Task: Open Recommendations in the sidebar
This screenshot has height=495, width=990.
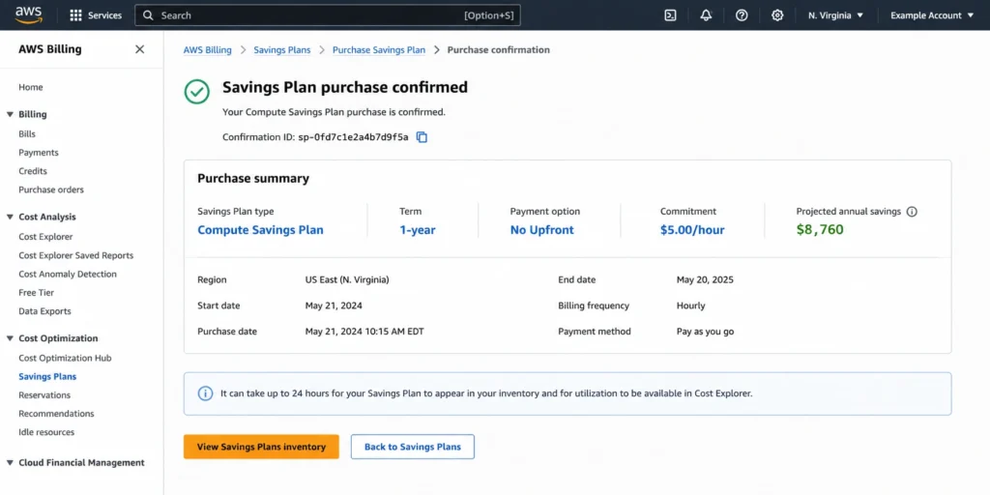Action: click(56, 414)
